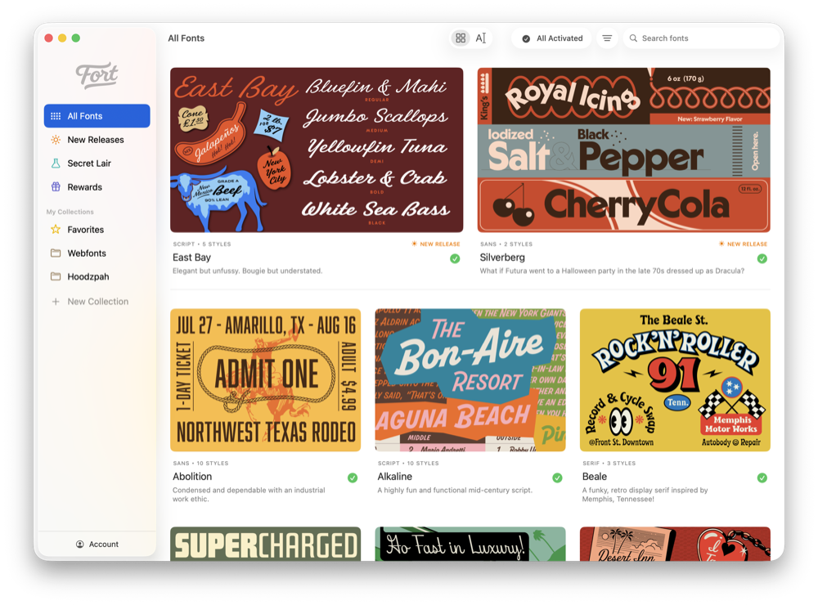Click the My Collections heading
This screenshot has width=818, height=605.
point(70,212)
